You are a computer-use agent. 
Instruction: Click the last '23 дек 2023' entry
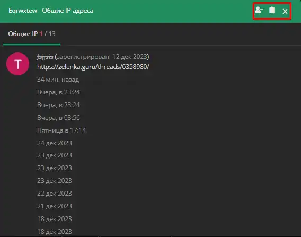(x=55, y=181)
